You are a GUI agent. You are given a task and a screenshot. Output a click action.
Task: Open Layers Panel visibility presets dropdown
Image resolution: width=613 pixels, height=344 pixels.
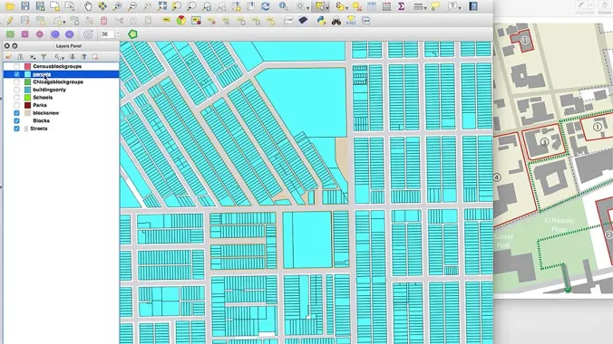33,57
